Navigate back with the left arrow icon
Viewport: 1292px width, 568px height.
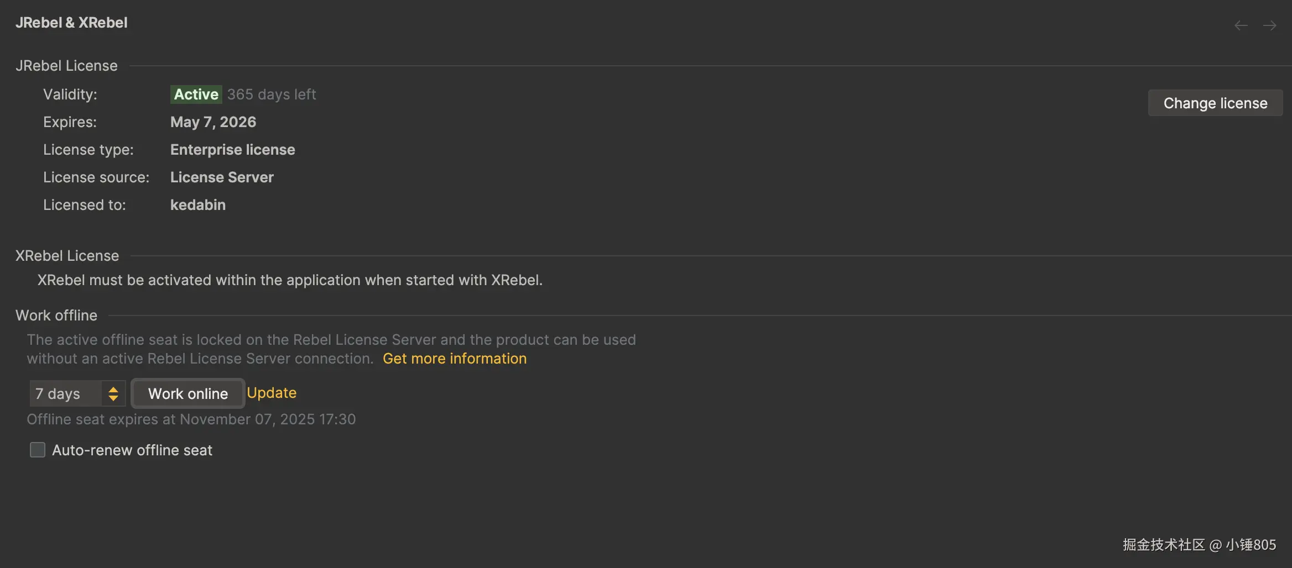(x=1241, y=25)
